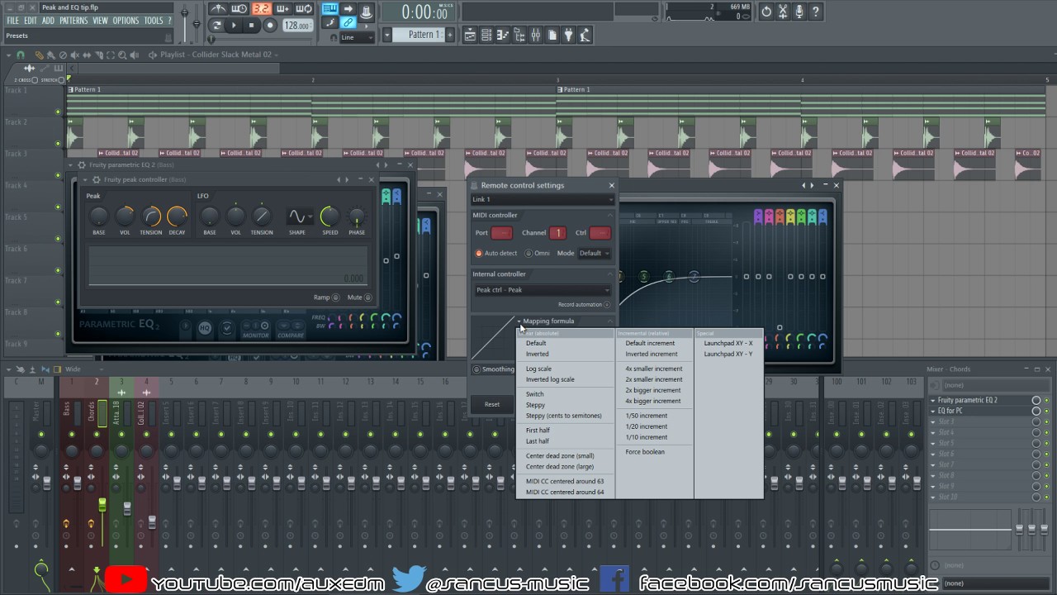
Task: Arm the transport record button
Action: 269,26
